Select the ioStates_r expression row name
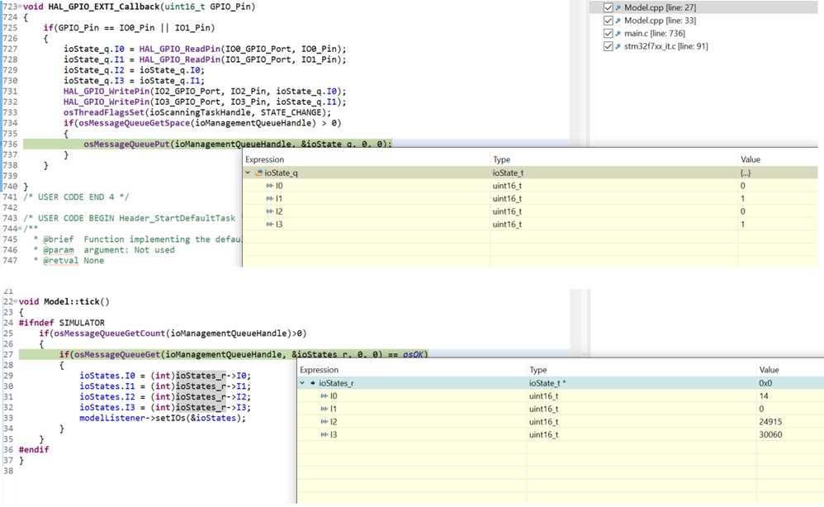 tap(336, 383)
